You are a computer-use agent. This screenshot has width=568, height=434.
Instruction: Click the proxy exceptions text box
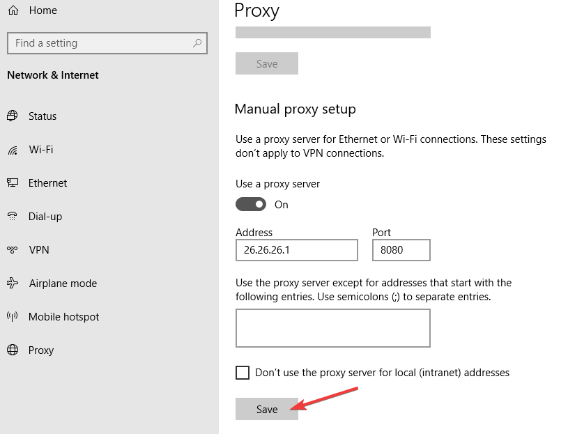(333, 328)
